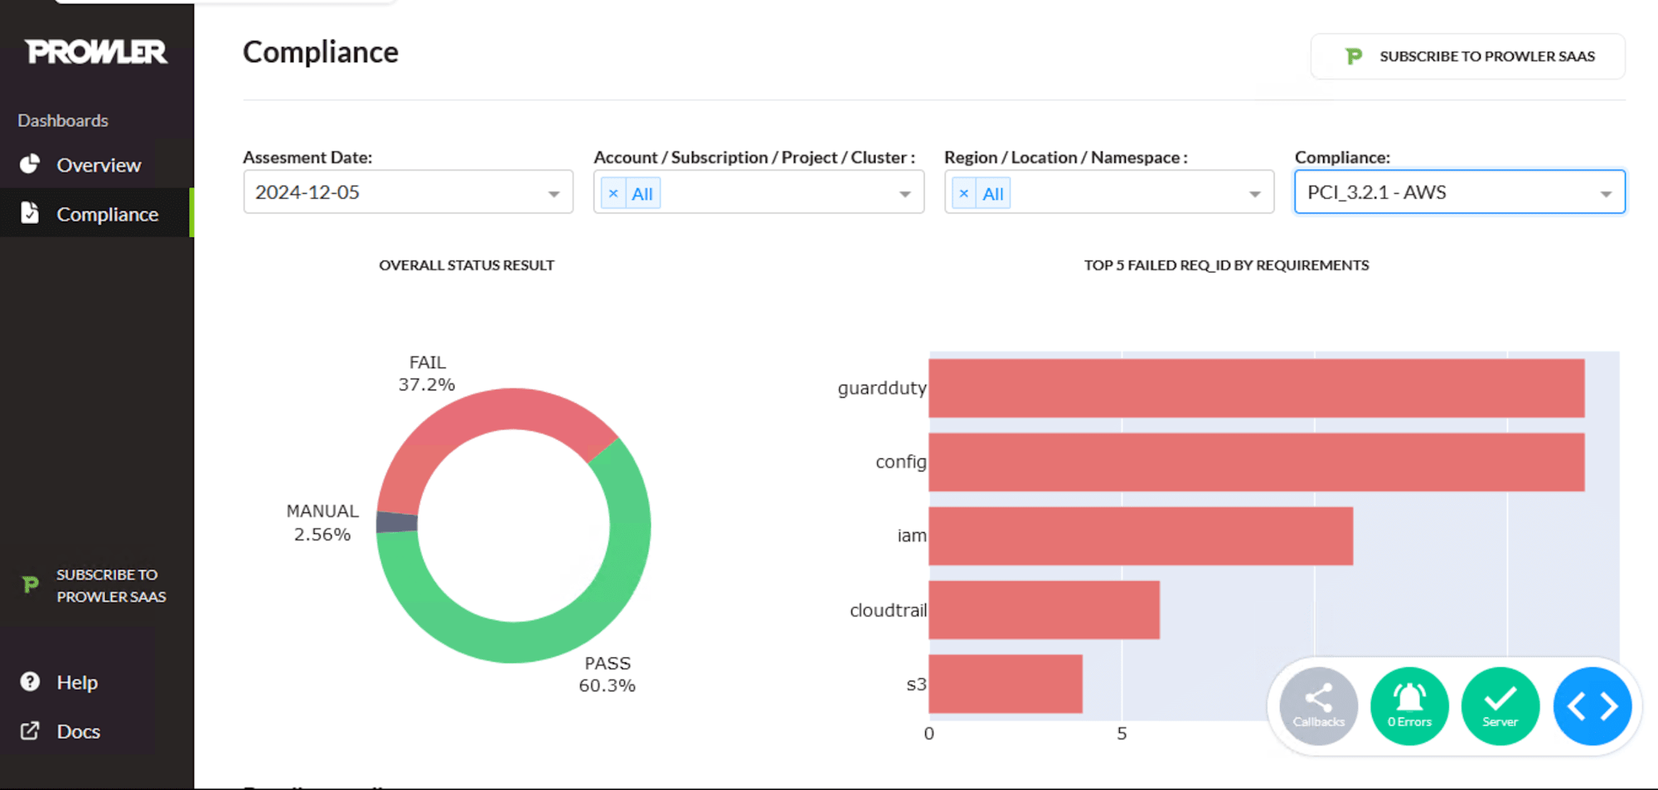
Task: Click the Help question mark icon
Action: click(x=30, y=681)
